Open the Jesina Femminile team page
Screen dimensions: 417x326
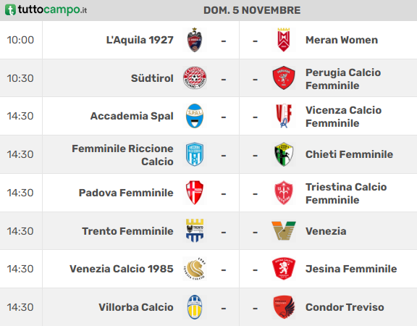coord(351,269)
